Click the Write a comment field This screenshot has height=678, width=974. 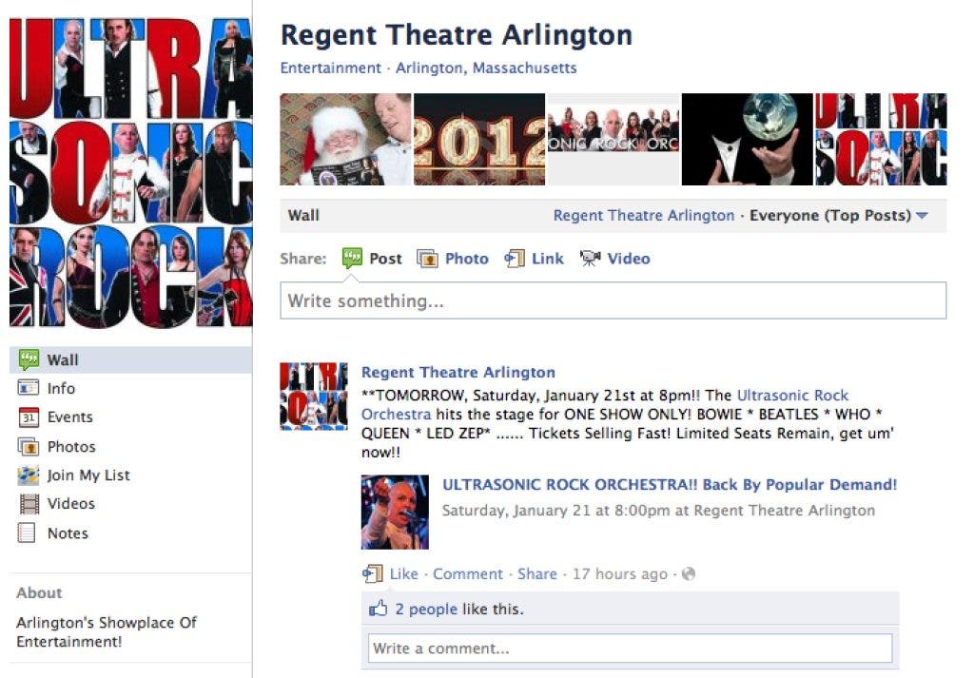click(x=630, y=649)
